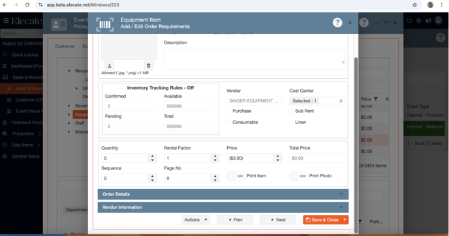Click the megaphone announcements icon
Screen dimensions: 449x236
pyautogui.click(x=428, y=21)
